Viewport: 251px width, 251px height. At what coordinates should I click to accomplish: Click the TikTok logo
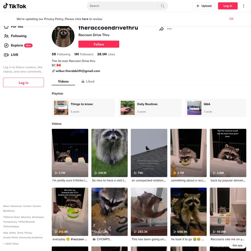point(15,6)
